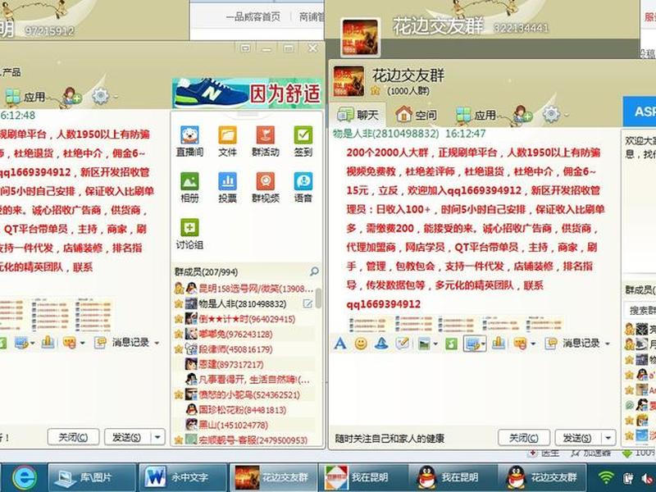Expand send options arrow in right chat

pos(608,438)
